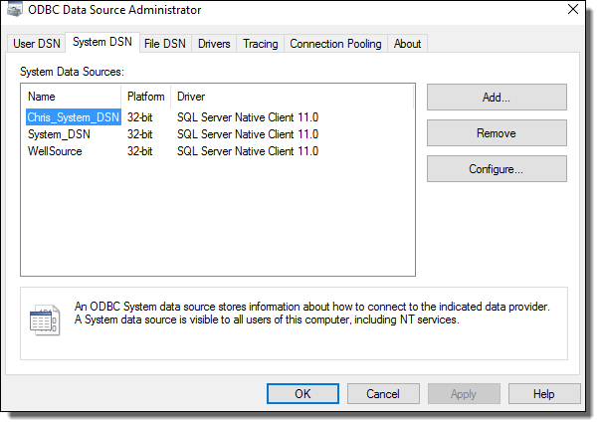Click the data source table icon in info box
This screenshot has width=601, height=427.
(x=45, y=320)
